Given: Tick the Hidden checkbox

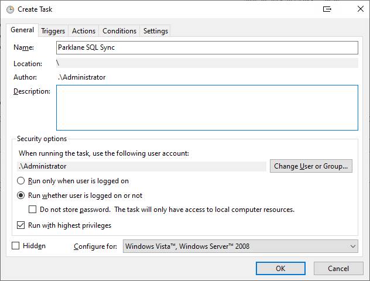Looking at the screenshot, I should pyautogui.click(x=16, y=246).
